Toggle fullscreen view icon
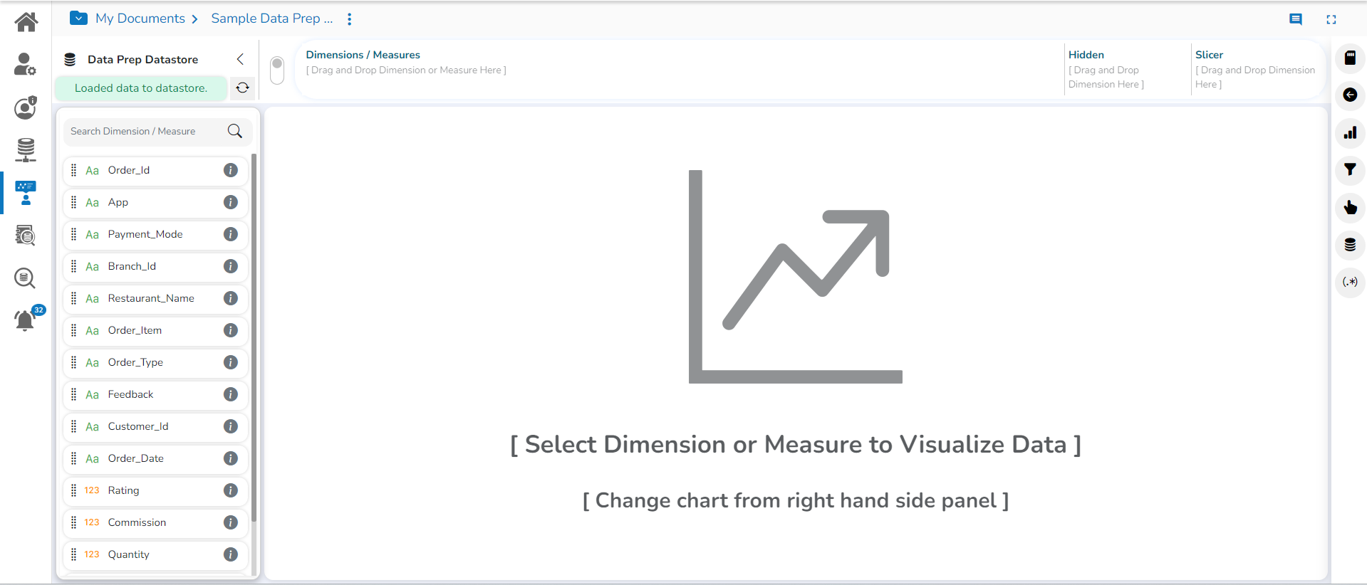 point(1331,19)
